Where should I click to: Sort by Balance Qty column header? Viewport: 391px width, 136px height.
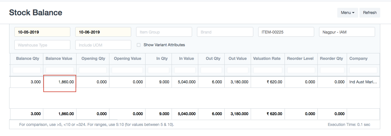(x=27, y=59)
